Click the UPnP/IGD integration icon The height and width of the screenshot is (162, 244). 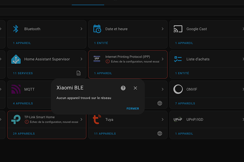pos(178,120)
